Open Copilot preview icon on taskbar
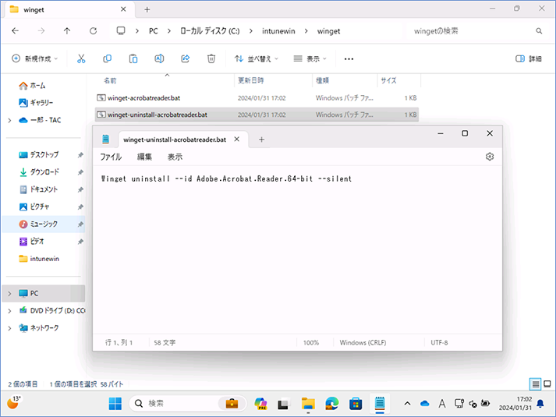Image resolution: width=556 pixels, height=417 pixels. coord(260,404)
